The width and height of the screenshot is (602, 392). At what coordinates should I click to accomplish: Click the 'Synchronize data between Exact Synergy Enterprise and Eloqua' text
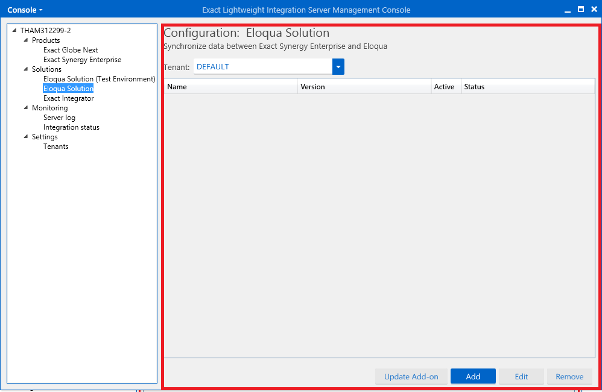pyautogui.click(x=275, y=46)
